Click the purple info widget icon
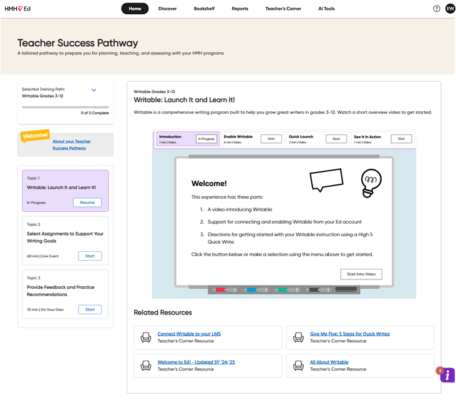 pyautogui.click(x=447, y=375)
